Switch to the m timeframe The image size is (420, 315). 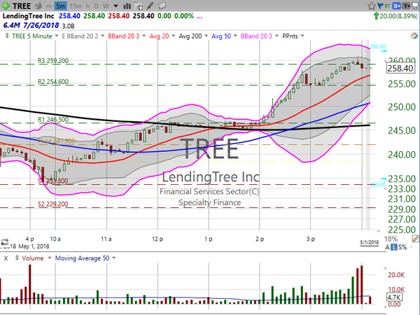[x=49, y=6]
